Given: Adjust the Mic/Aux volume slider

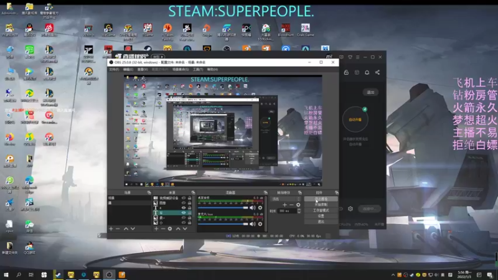Looking at the screenshot, I should click(223, 224).
